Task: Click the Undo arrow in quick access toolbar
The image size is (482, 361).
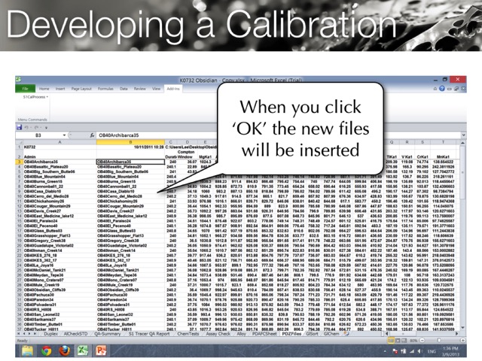Action: (27, 127)
